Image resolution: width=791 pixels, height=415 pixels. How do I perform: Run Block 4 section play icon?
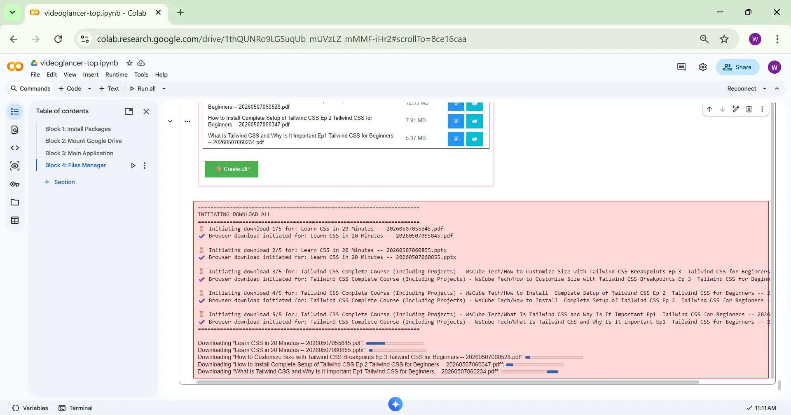[x=133, y=166]
